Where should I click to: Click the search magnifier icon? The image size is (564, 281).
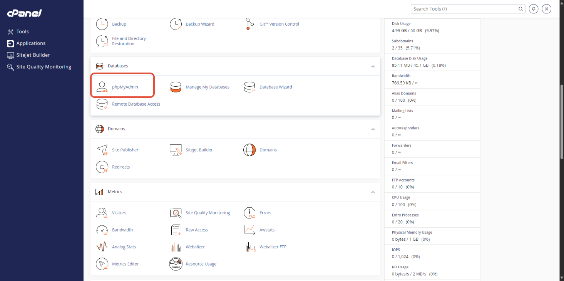pos(520,9)
